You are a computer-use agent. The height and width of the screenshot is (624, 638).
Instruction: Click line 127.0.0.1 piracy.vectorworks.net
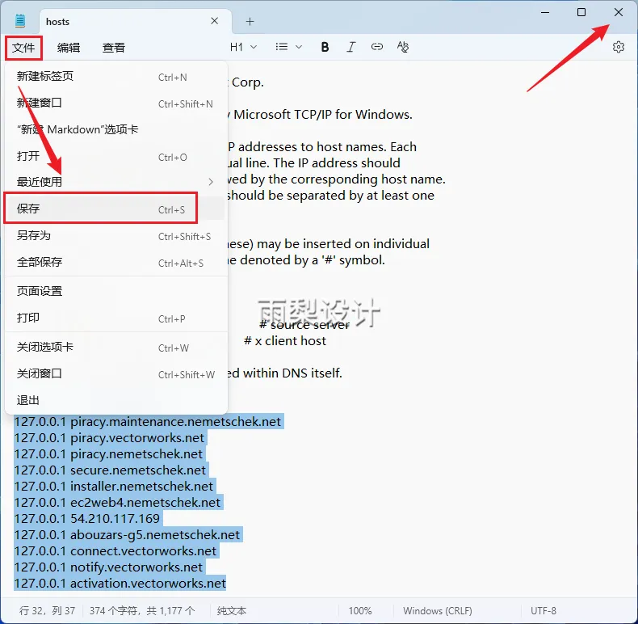109,438
